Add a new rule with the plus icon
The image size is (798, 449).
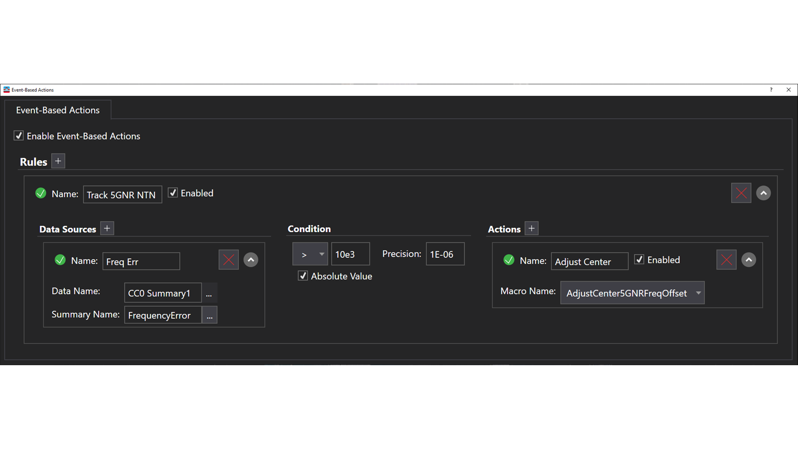(58, 161)
